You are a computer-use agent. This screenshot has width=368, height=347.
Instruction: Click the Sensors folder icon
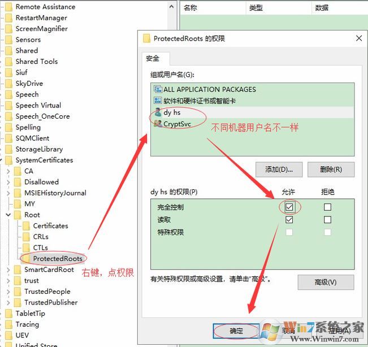point(8,40)
